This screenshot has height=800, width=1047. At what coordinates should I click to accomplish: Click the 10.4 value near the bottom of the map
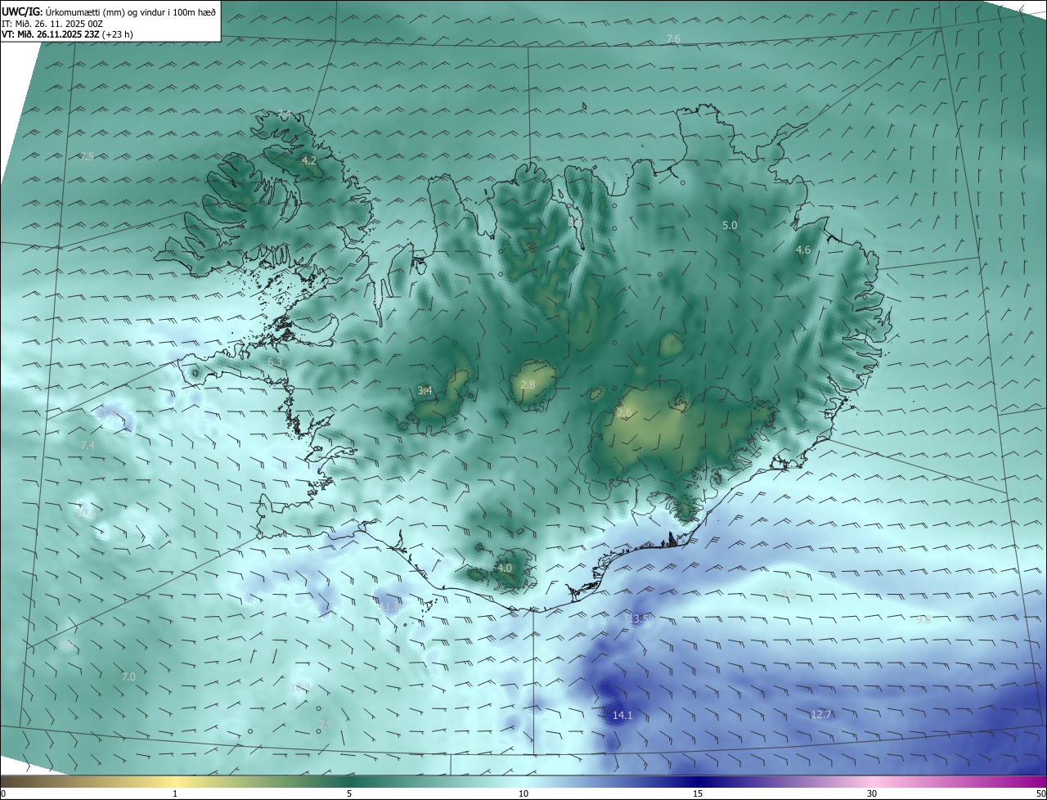coord(300,687)
